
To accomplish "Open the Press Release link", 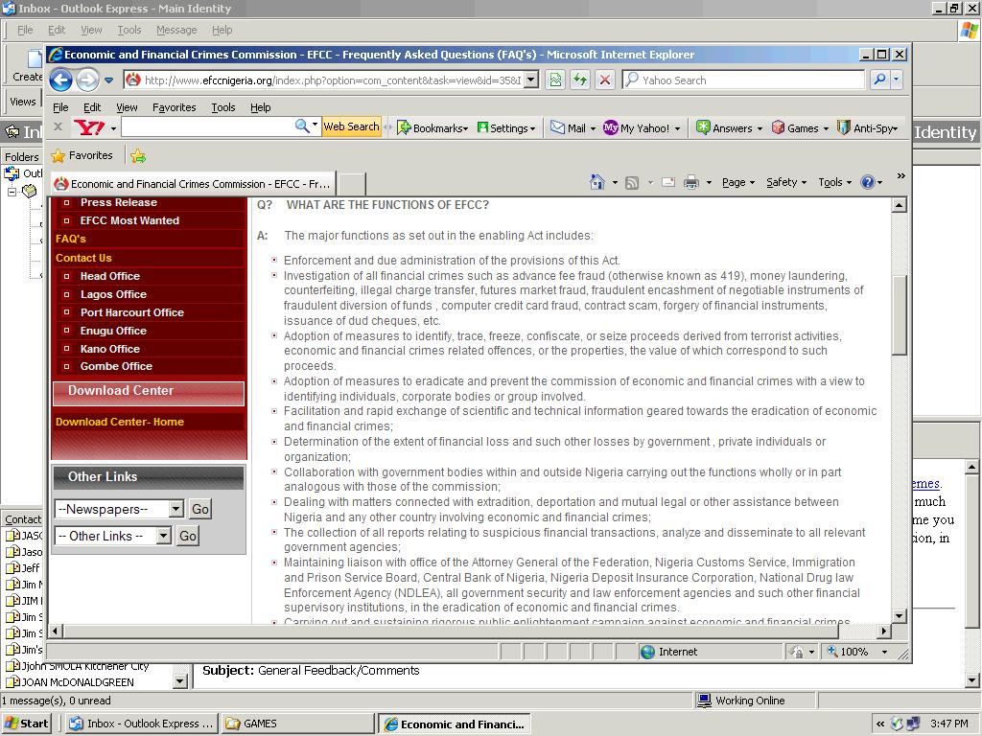I will tap(118, 202).
